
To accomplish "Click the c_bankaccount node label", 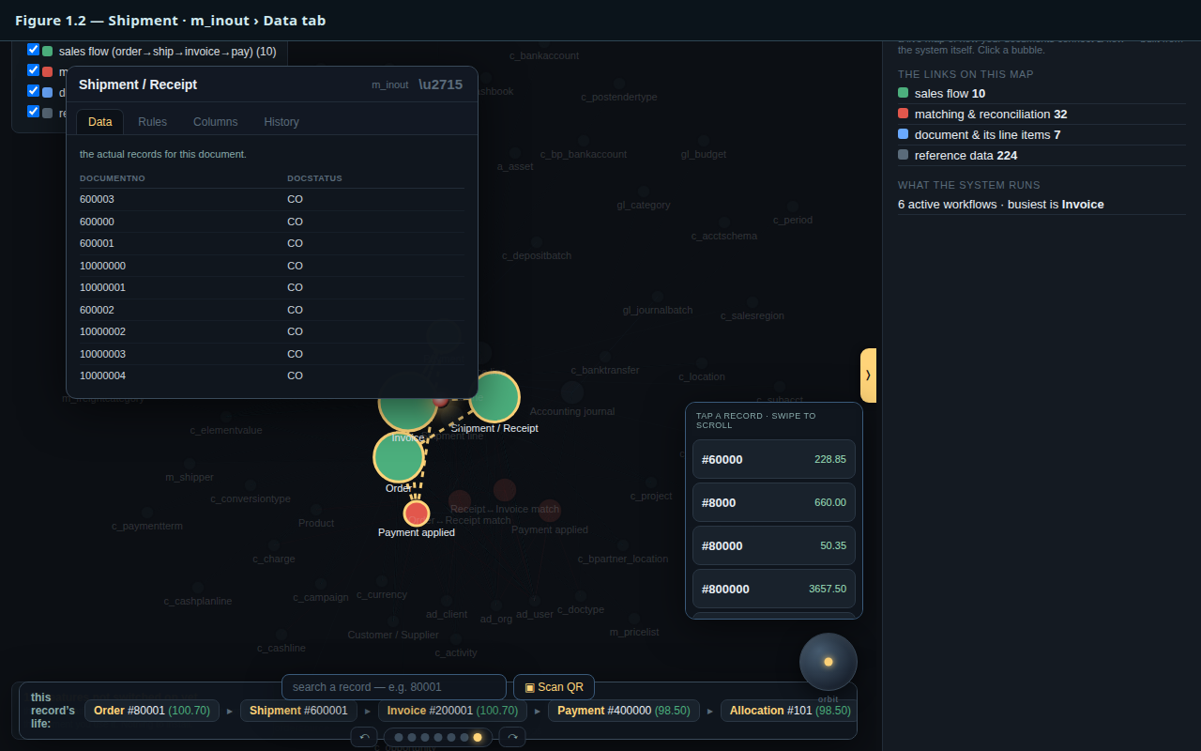I will pos(544,55).
